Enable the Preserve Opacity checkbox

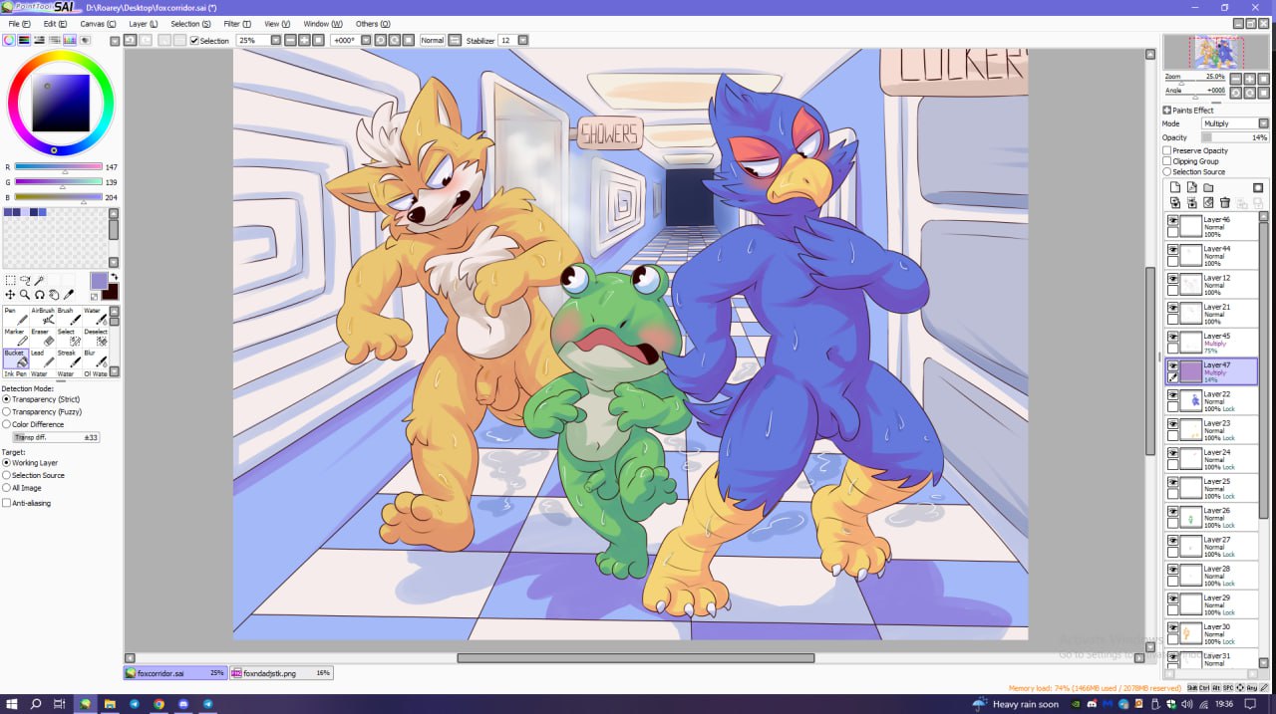point(1167,150)
